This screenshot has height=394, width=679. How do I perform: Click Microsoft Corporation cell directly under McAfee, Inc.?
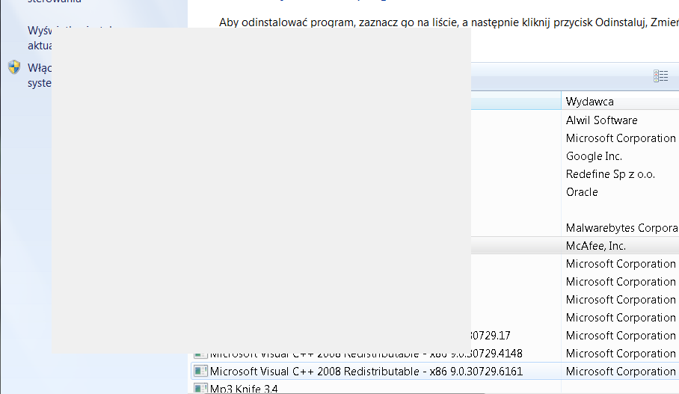(x=621, y=264)
